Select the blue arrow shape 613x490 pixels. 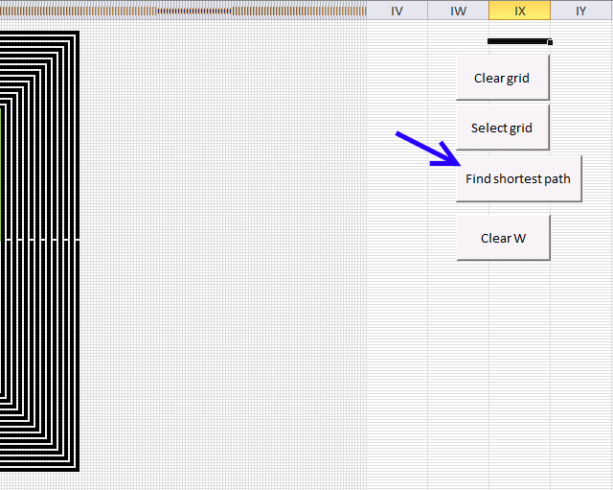pos(428,150)
